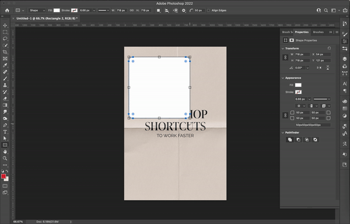Screen dimensions: 350x224
Task: Select the Brush tool in toolbar
Action: click(5, 79)
